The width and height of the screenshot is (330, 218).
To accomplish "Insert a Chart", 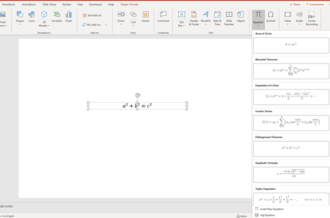I will [69, 17].
